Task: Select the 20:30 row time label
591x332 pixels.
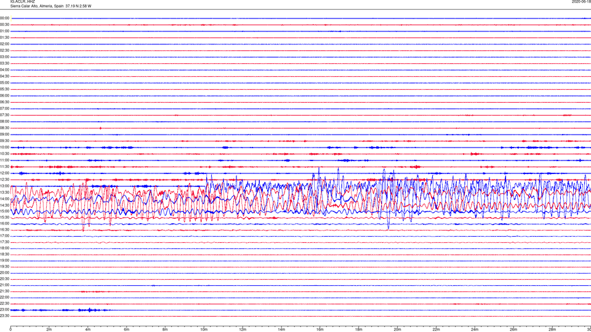Action: tap(4, 279)
